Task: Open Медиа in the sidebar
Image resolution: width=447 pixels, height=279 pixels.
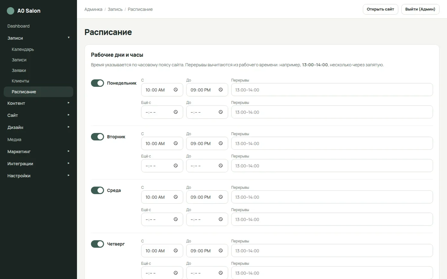Action: point(38,140)
